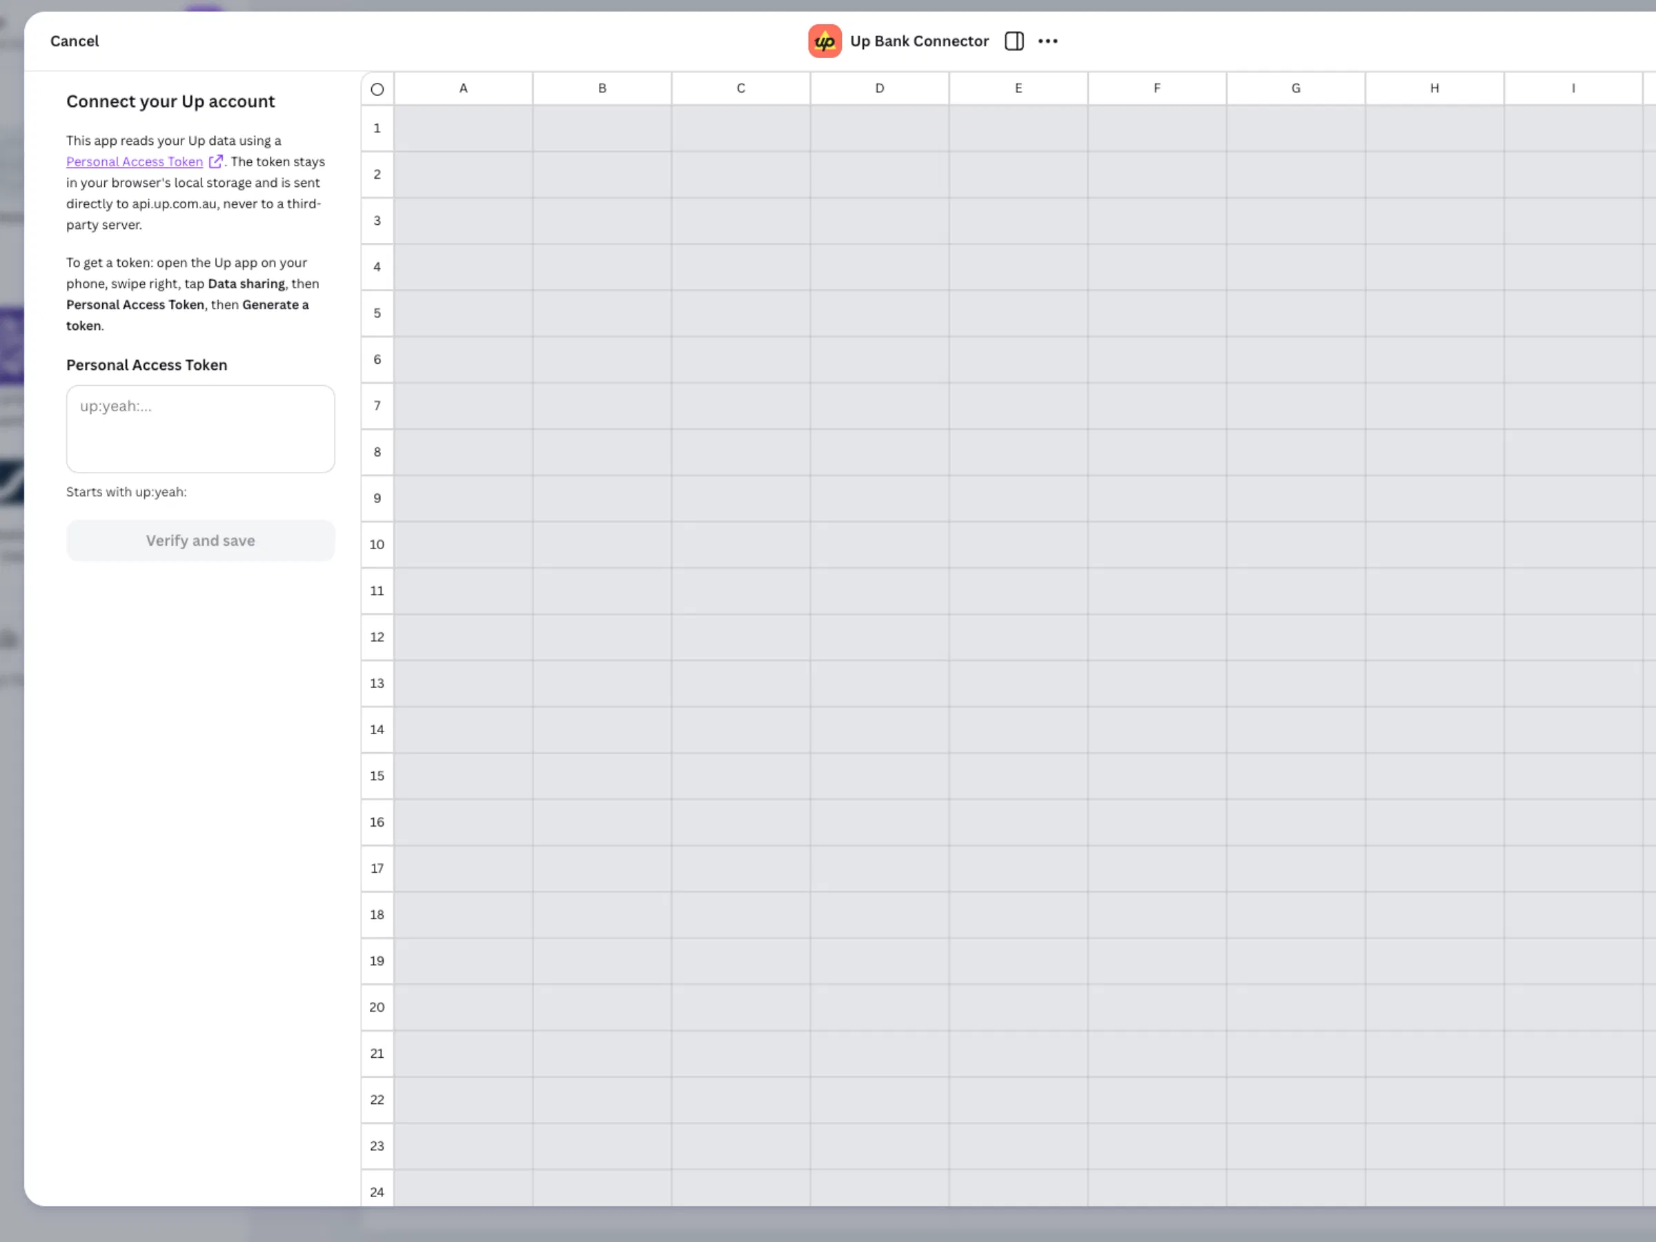This screenshot has height=1242, width=1656.
Task: Select column I header
Action: pos(1573,88)
